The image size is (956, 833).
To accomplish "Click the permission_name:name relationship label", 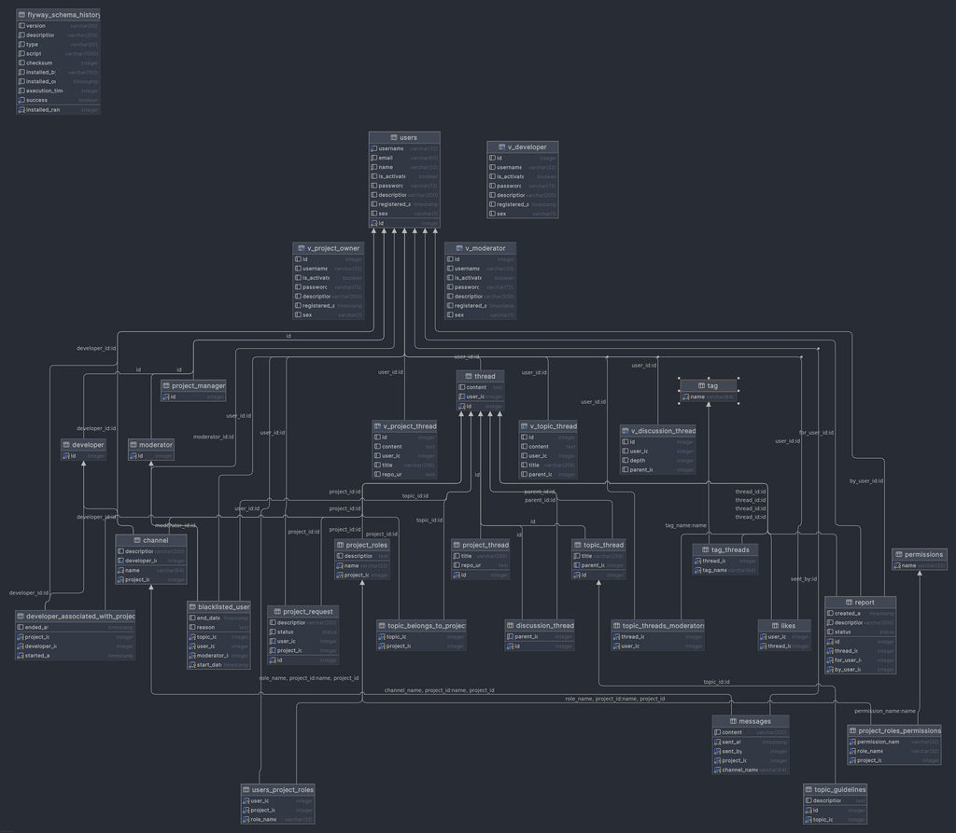I will pos(885,711).
